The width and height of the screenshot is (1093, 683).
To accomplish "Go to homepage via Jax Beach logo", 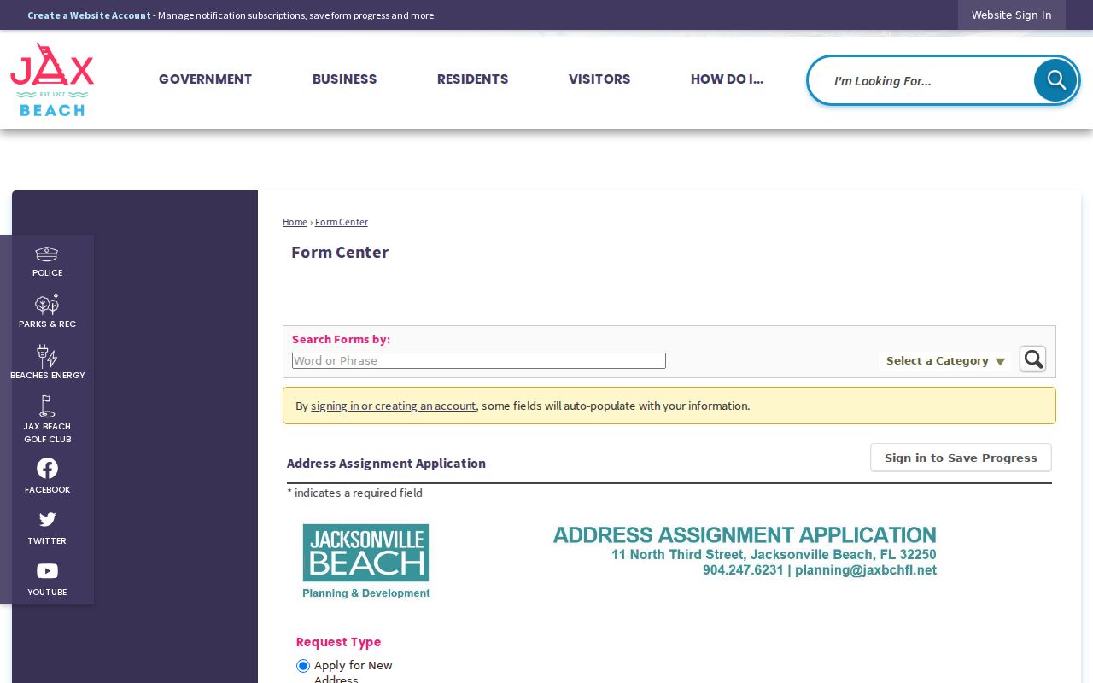I will coord(52,79).
